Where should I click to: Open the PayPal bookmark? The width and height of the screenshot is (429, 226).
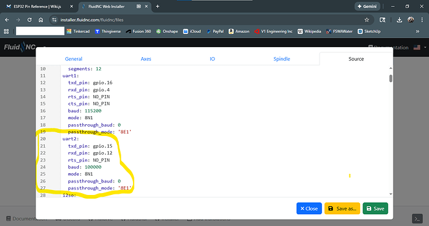(215, 32)
